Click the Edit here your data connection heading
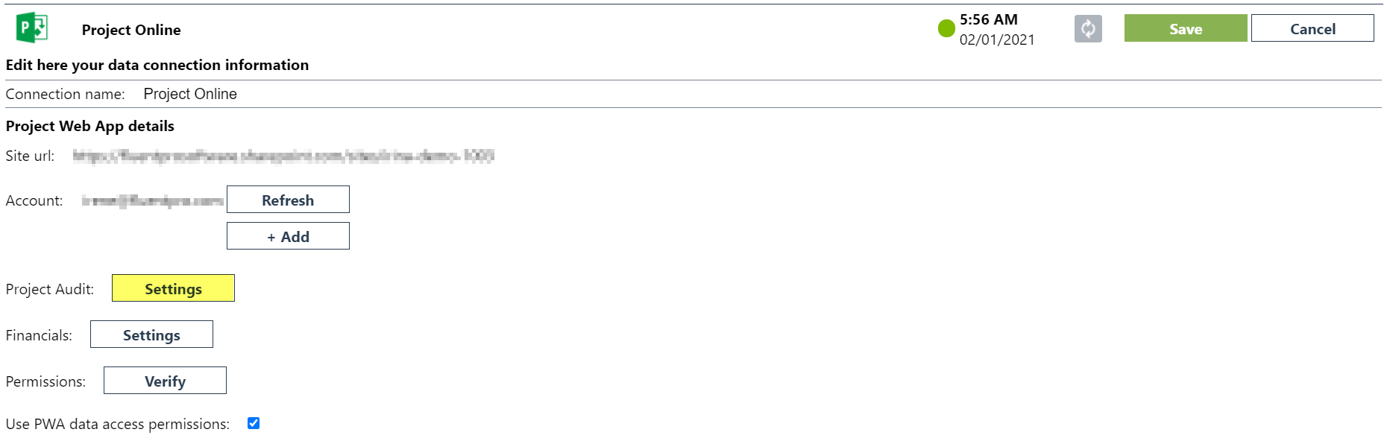 pos(157,65)
